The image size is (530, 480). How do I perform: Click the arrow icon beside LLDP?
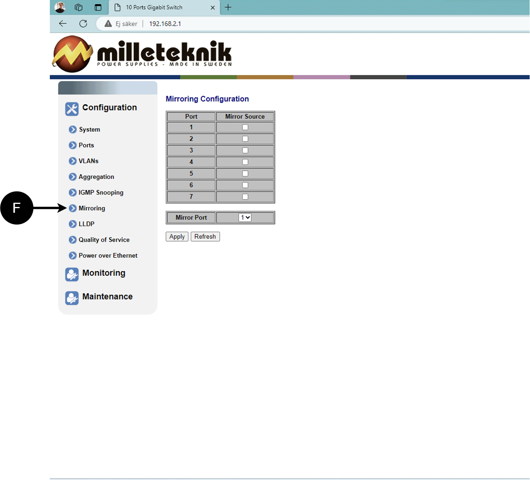click(73, 224)
